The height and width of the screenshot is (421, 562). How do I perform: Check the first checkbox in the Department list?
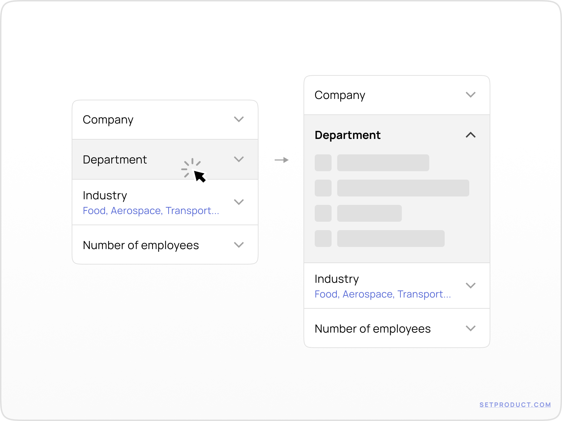323,163
